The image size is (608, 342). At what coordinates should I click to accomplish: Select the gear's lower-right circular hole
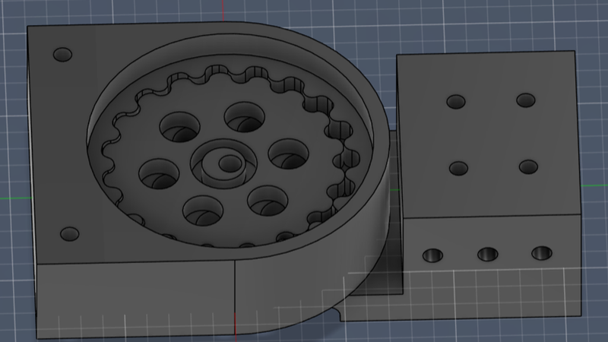tap(267, 199)
